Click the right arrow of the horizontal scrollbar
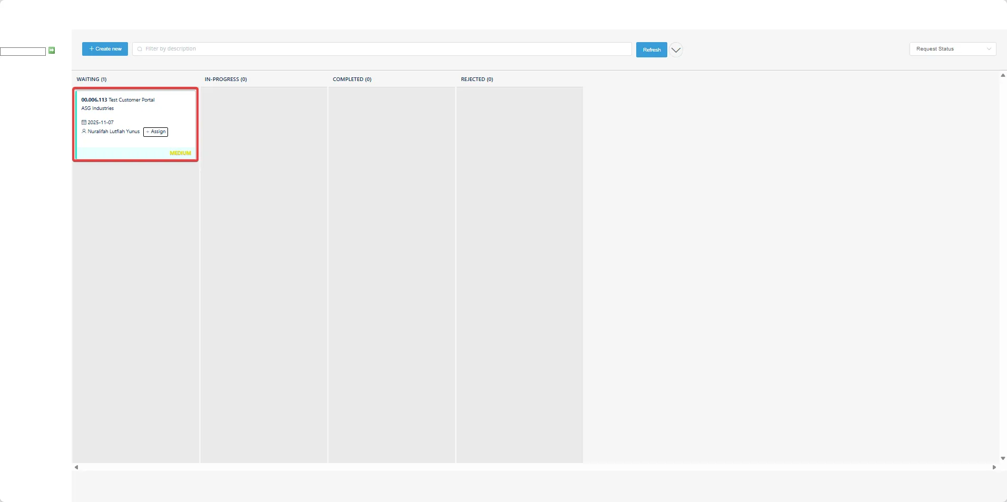The image size is (1007, 502). (x=995, y=467)
